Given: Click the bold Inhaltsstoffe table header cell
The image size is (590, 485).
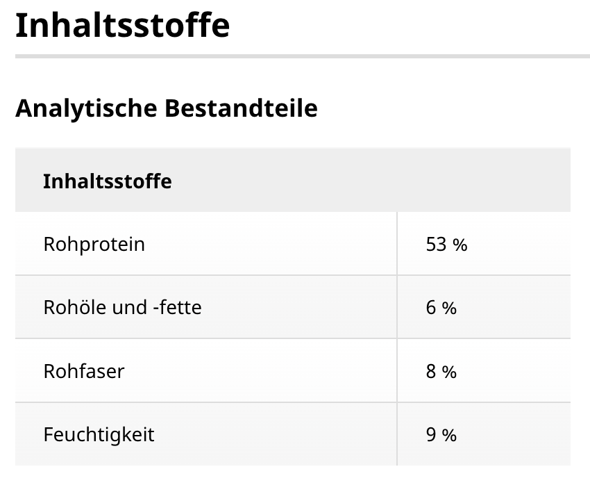Looking at the screenshot, I should point(107,181).
